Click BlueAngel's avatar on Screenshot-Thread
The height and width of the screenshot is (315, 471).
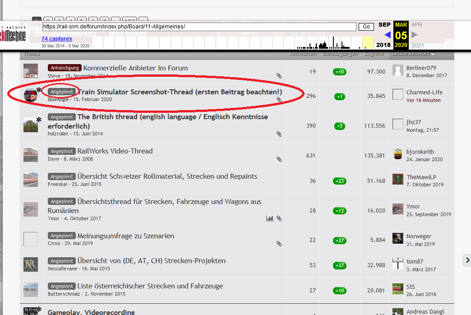click(31, 96)
